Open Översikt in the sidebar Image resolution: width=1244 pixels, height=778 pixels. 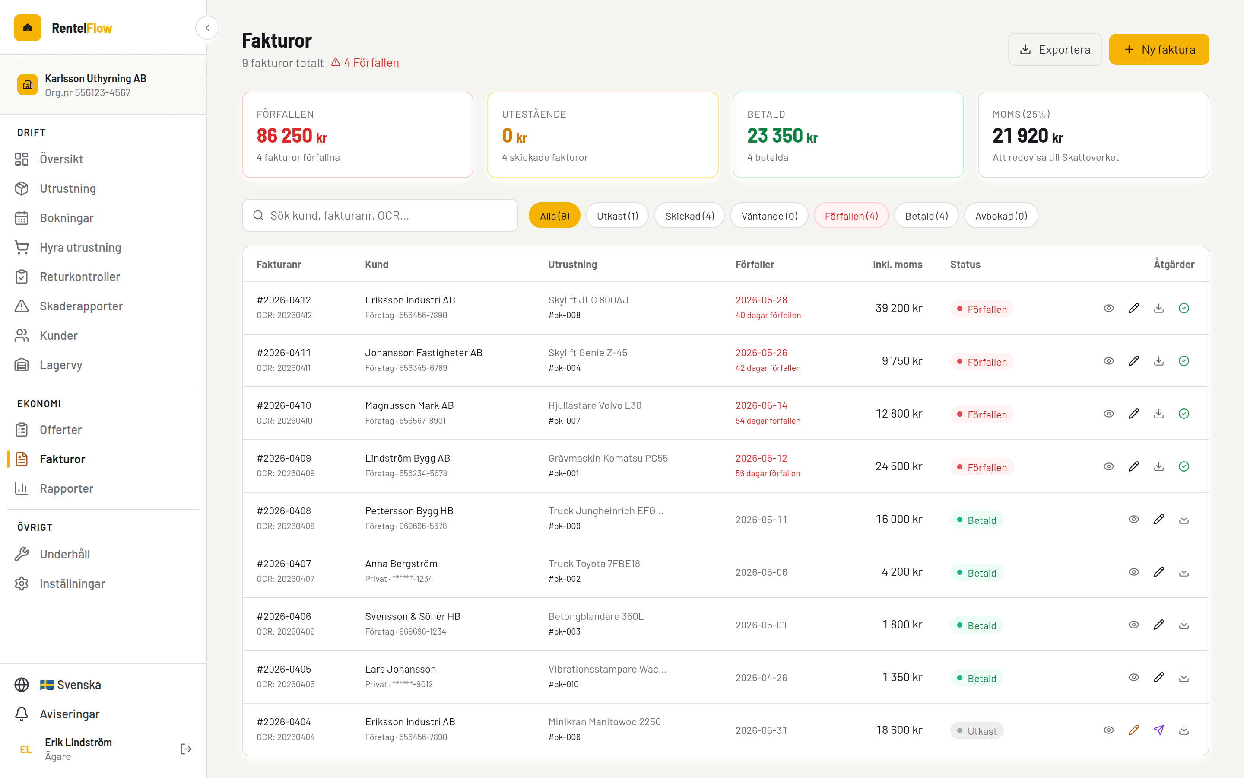click(x=103, y=159)
